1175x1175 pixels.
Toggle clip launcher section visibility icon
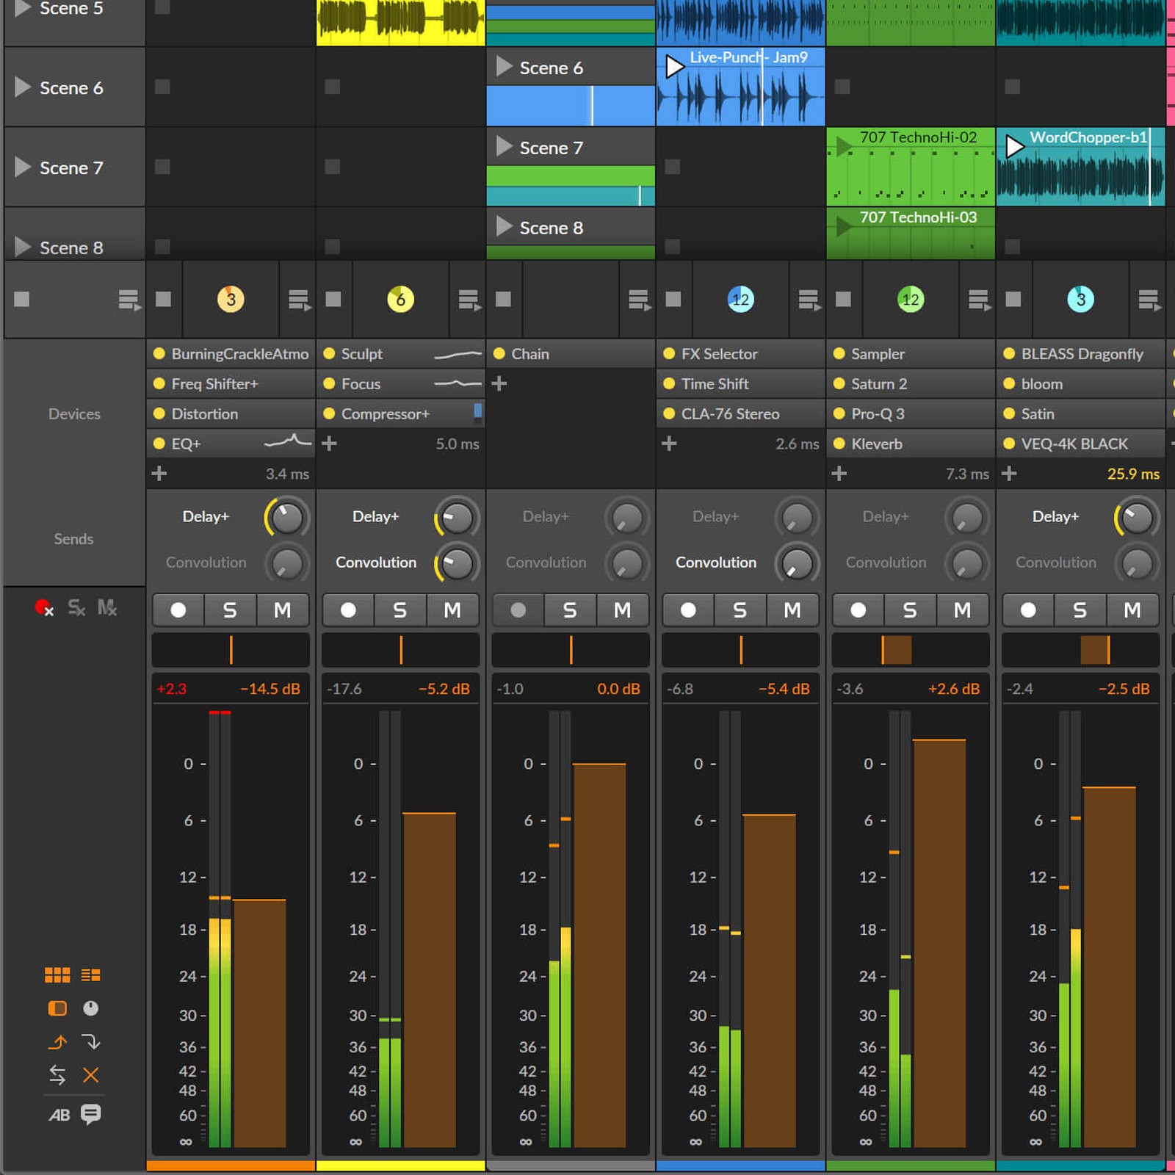tap(57, 975)
